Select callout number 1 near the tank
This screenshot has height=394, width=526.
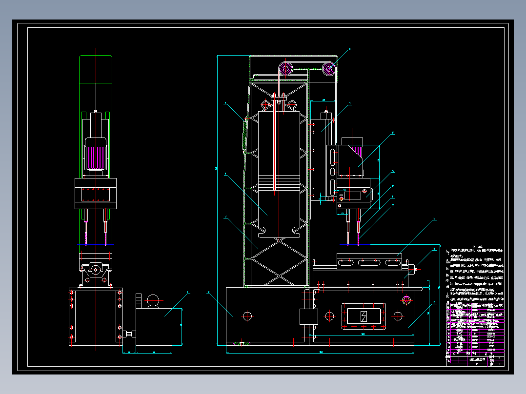(x=188, y=293)
